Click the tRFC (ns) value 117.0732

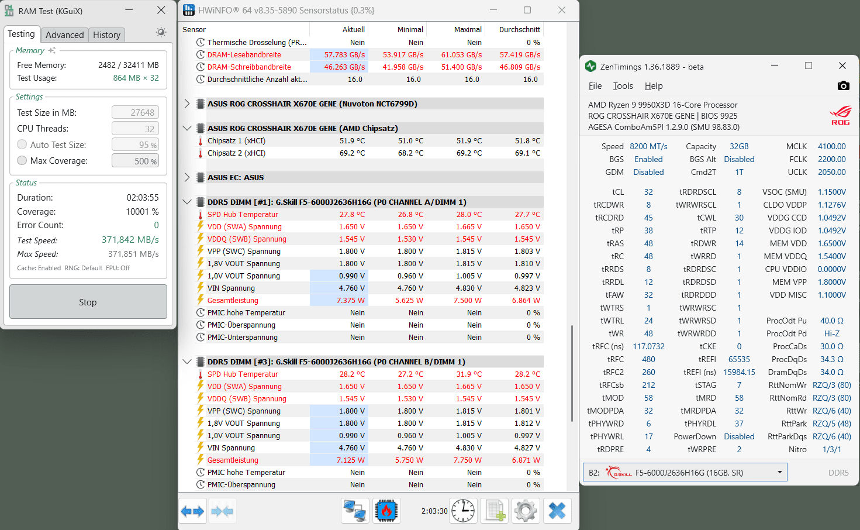tap(648, 346)
